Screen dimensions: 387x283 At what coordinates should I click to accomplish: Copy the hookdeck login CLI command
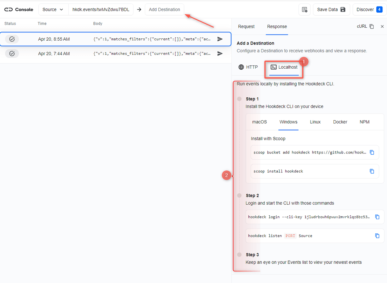[377, 217]
